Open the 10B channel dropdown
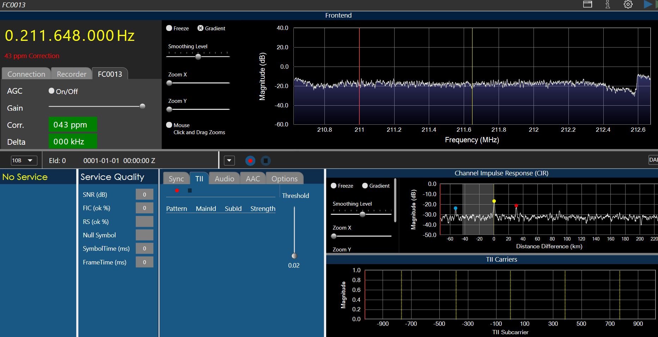658x337 pixels. [23, 161]
